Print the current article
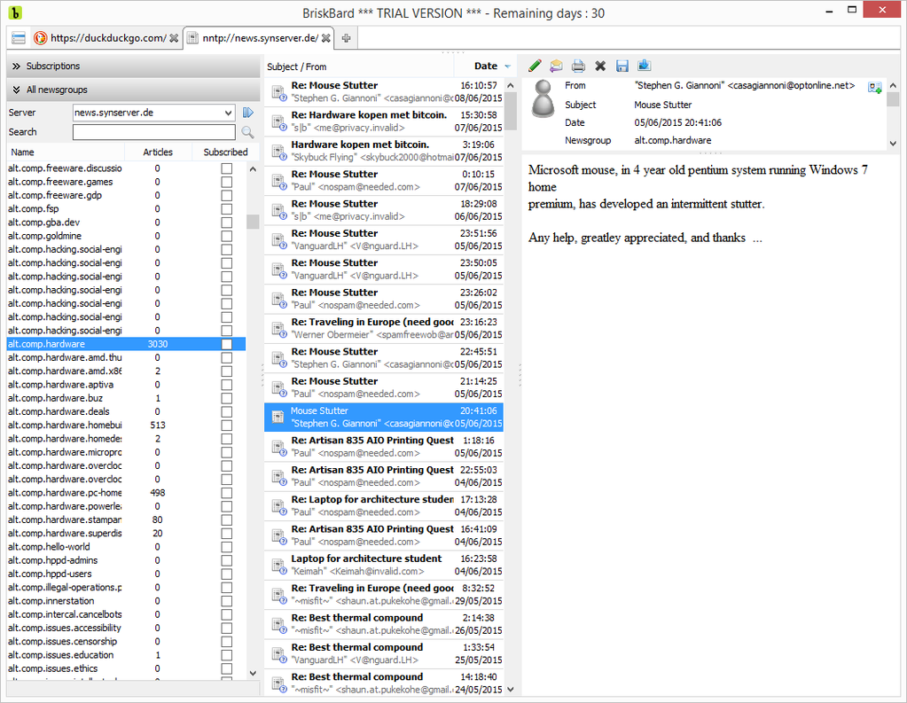 click(x=578, y=66)
